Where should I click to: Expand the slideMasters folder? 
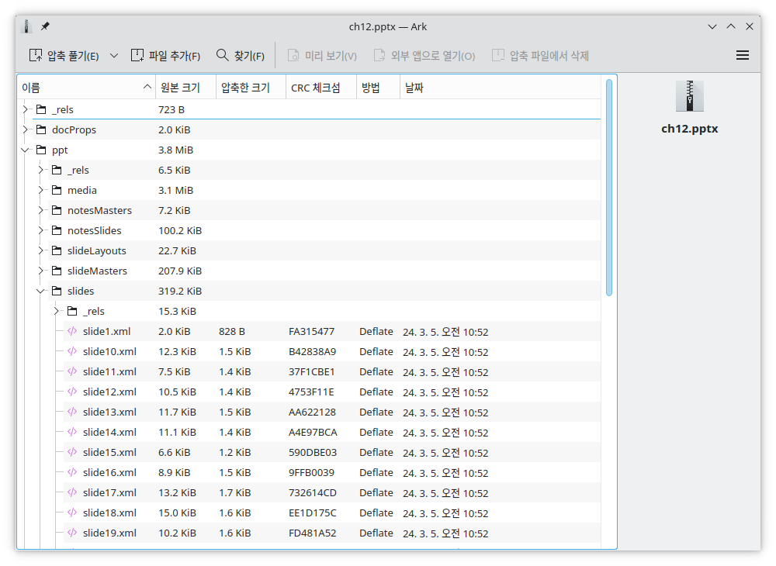(41, 271)
